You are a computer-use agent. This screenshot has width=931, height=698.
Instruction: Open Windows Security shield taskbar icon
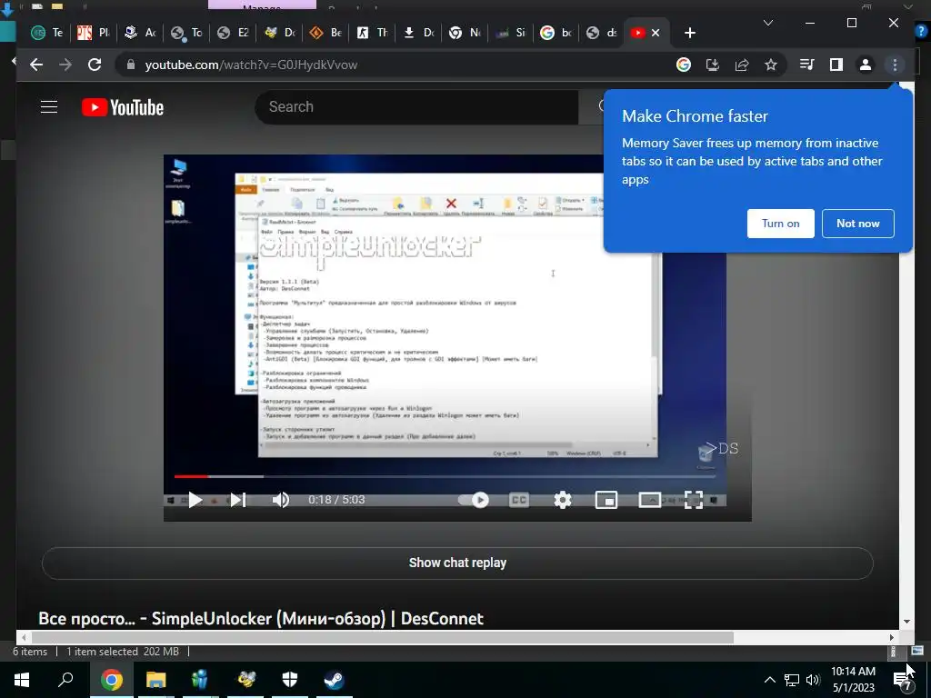[290, 680]
